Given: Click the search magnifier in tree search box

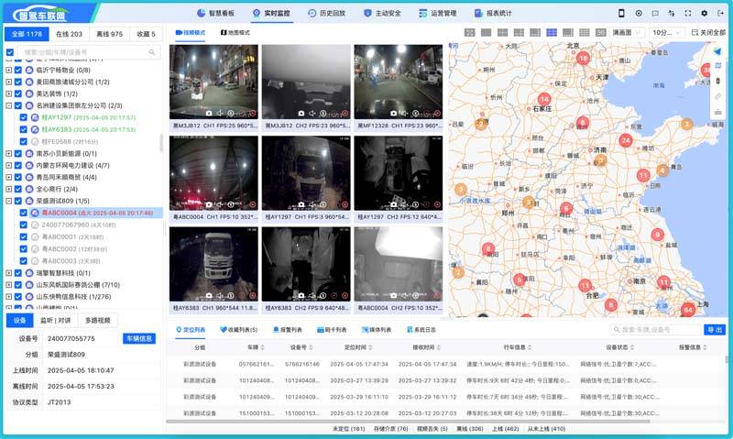Looking at the screenshot, I should [x=151, y=52].
